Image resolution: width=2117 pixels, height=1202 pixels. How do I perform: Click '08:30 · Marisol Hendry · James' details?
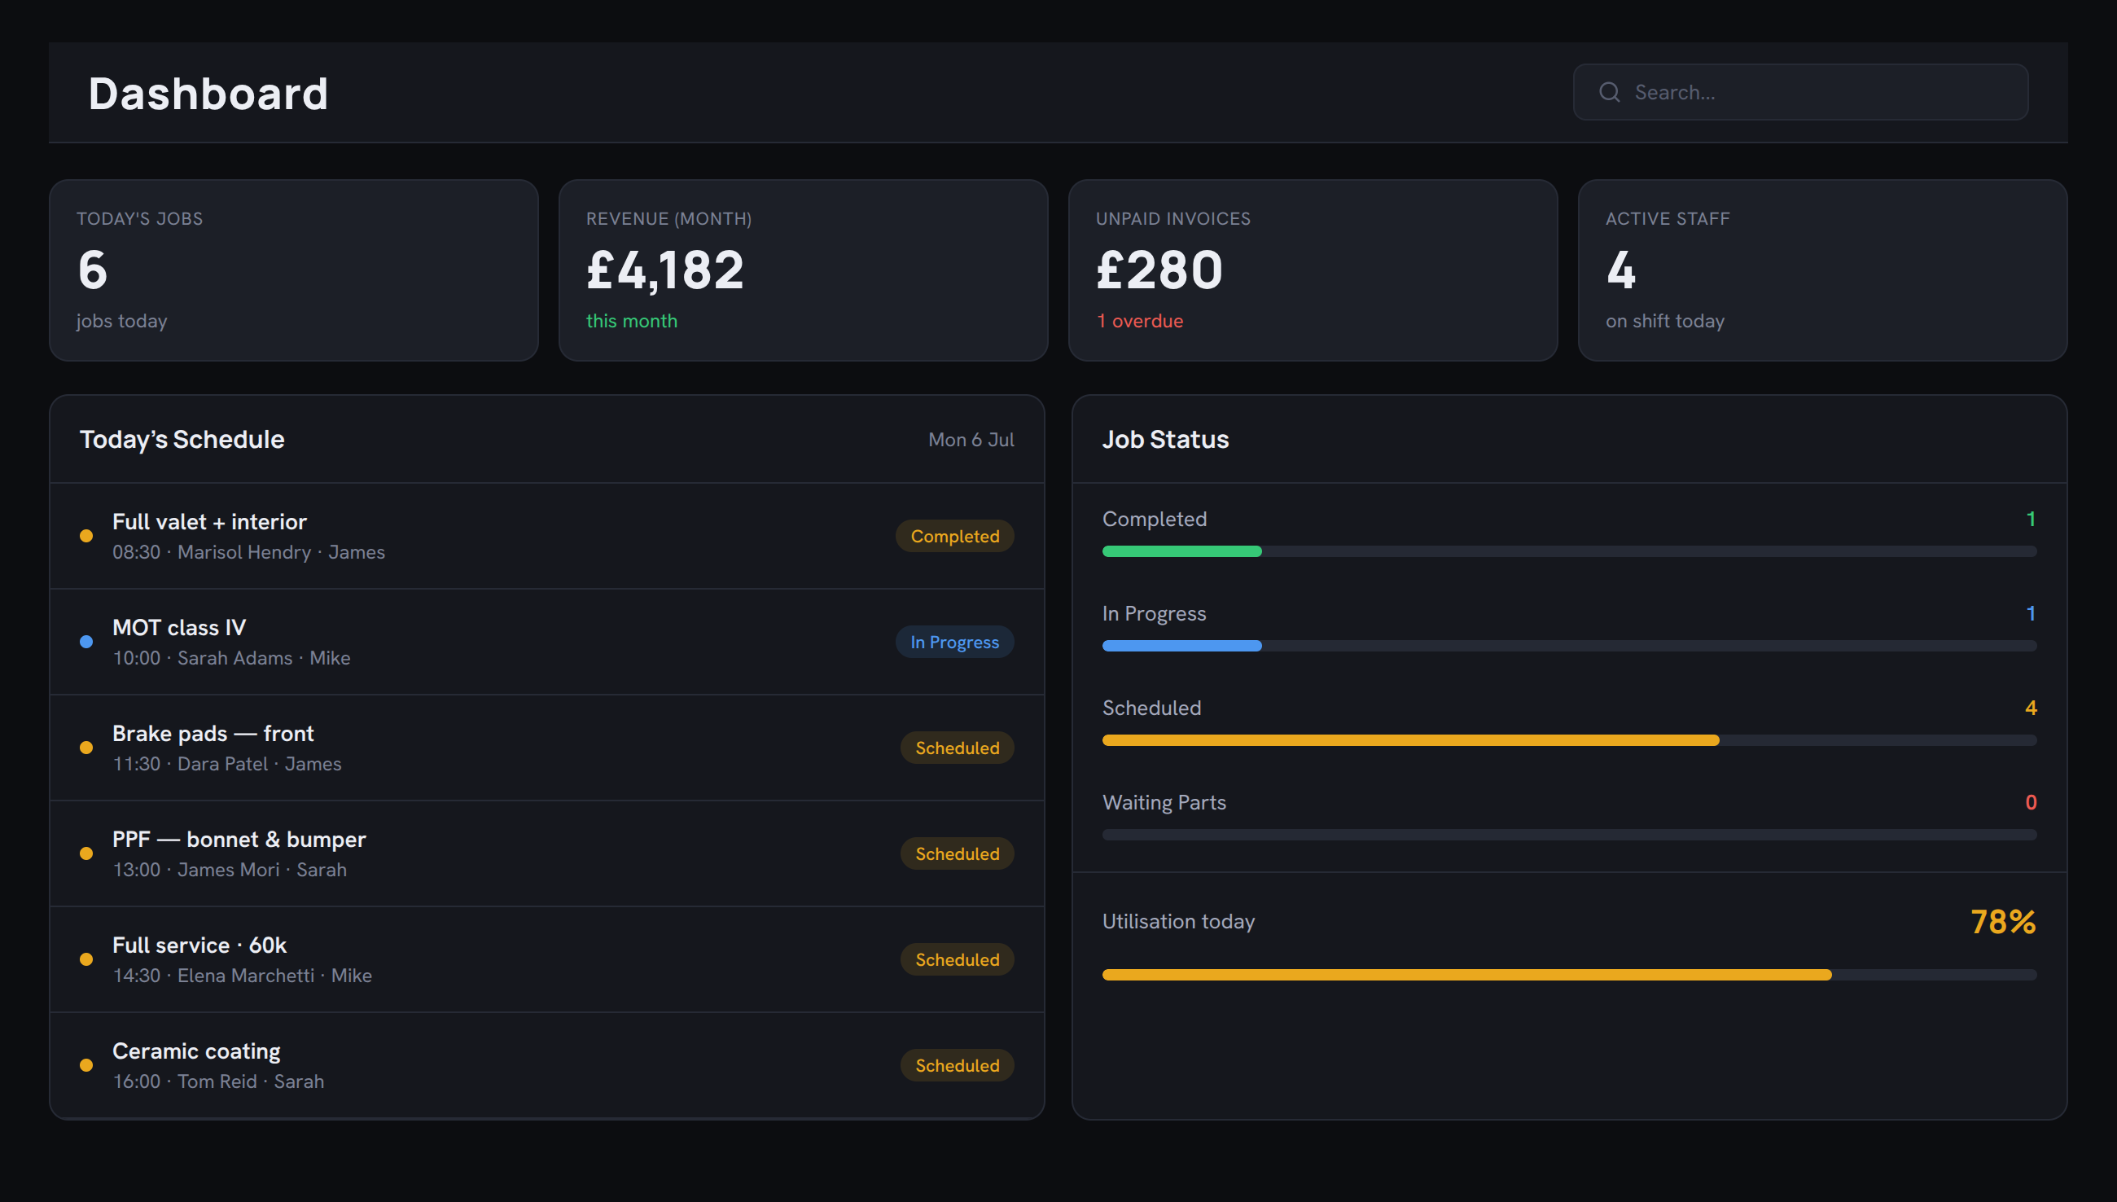coord(248,552)
